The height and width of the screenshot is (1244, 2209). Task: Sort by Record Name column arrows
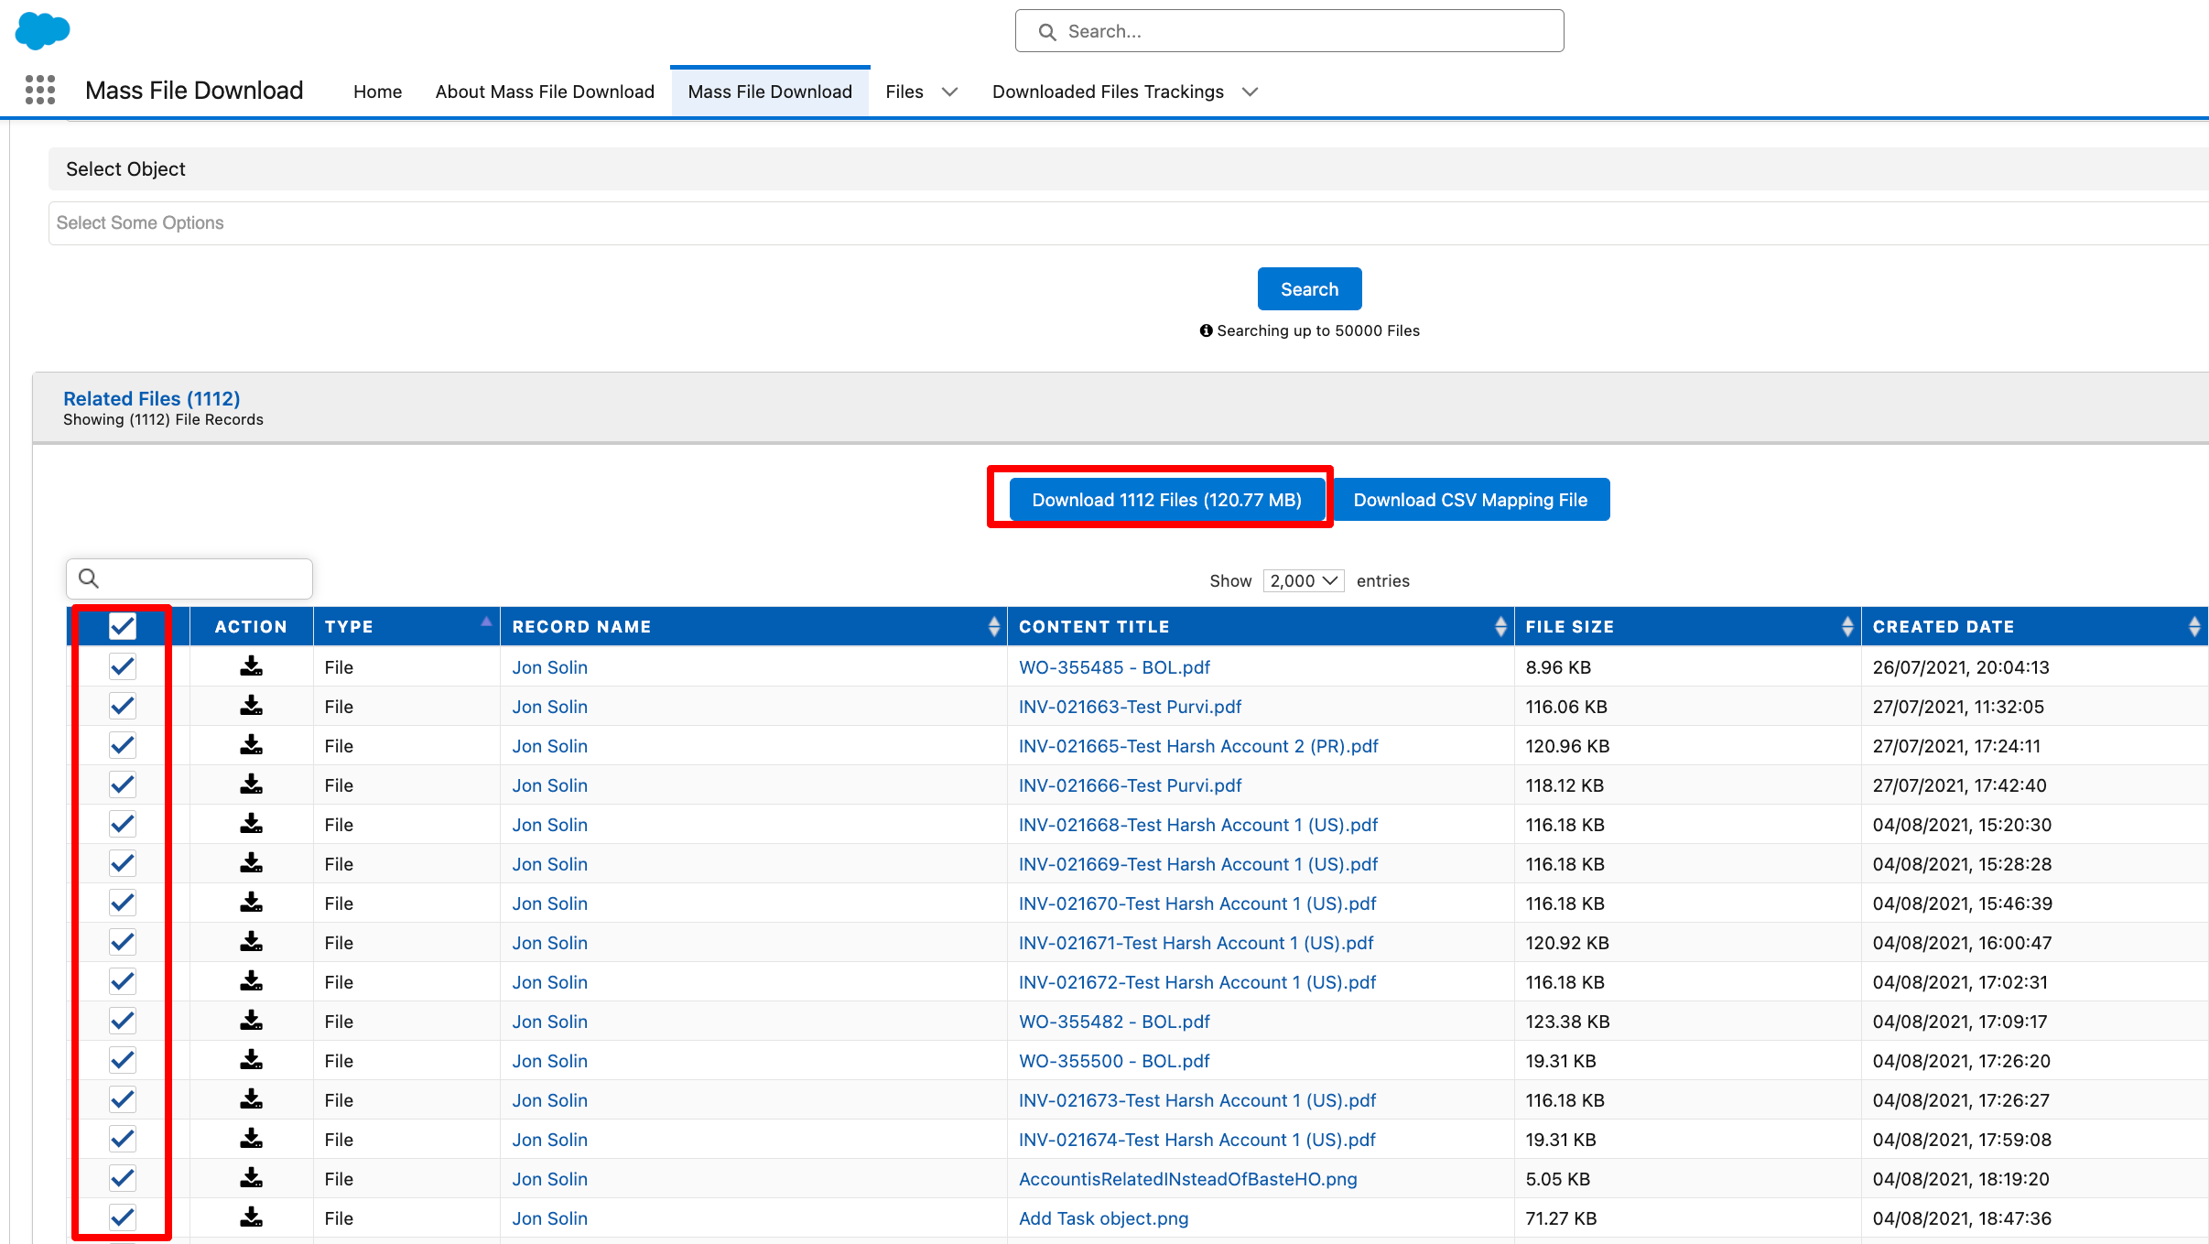coord(994,627)
